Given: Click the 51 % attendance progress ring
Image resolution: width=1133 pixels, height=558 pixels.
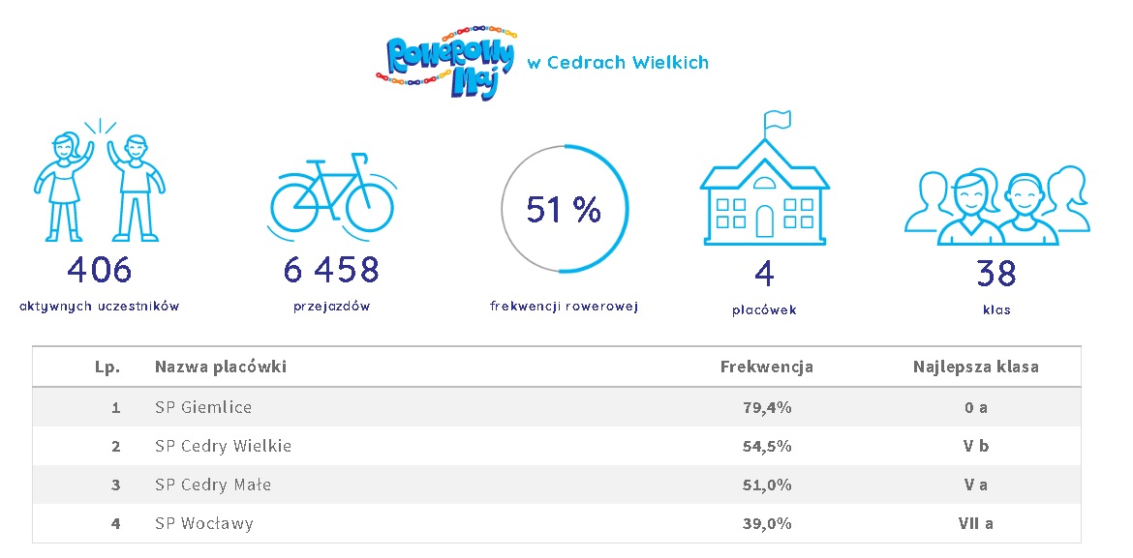Looking at the screenshot, I should pos(565,210).
